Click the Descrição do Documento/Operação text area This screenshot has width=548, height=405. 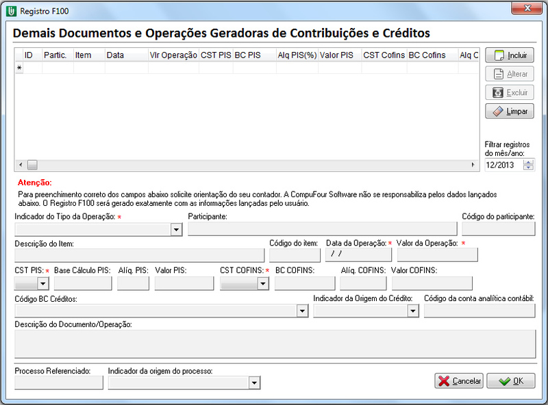(274, 344)
